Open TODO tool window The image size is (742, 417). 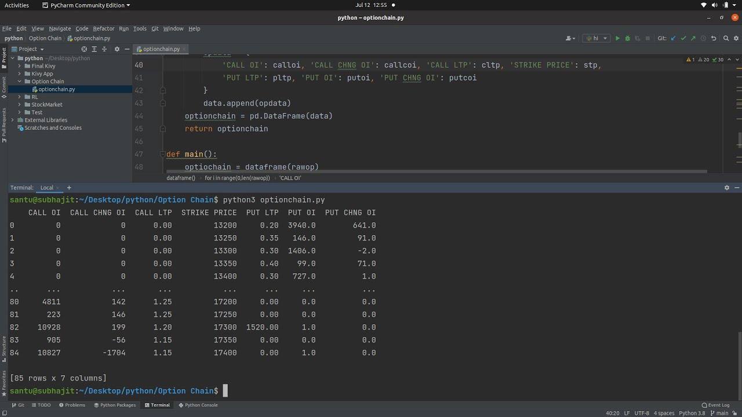[41, 405]
